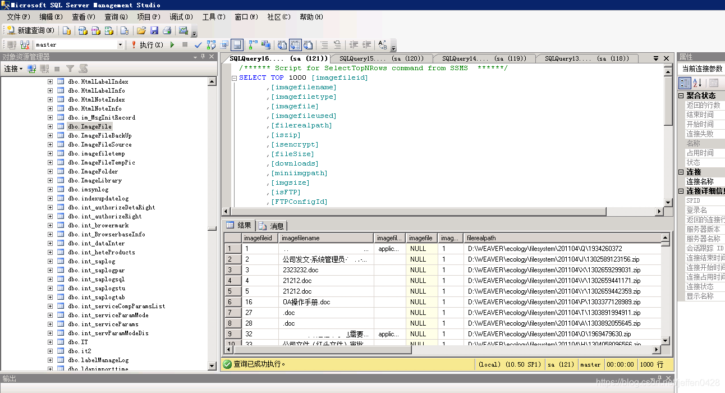Click the Print icon in toolbar

[x=167, y=30]
